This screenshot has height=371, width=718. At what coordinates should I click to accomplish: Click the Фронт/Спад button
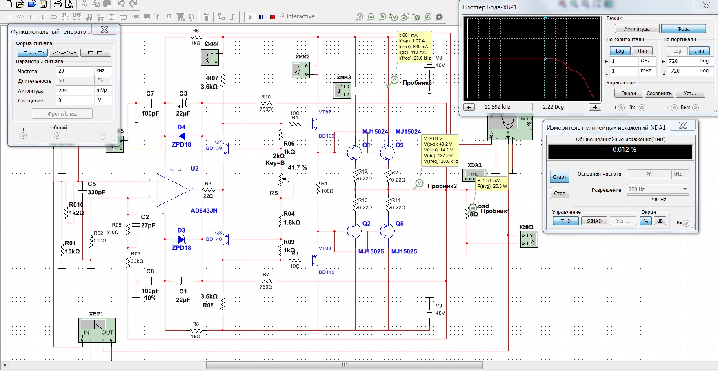[62, 113]
